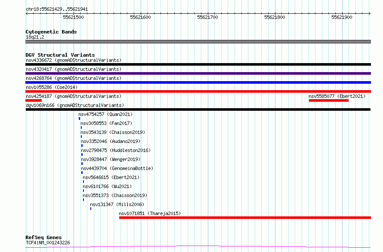Click blue tick under nsv3352046
The image size is (383, 252).
pos(82,146)
